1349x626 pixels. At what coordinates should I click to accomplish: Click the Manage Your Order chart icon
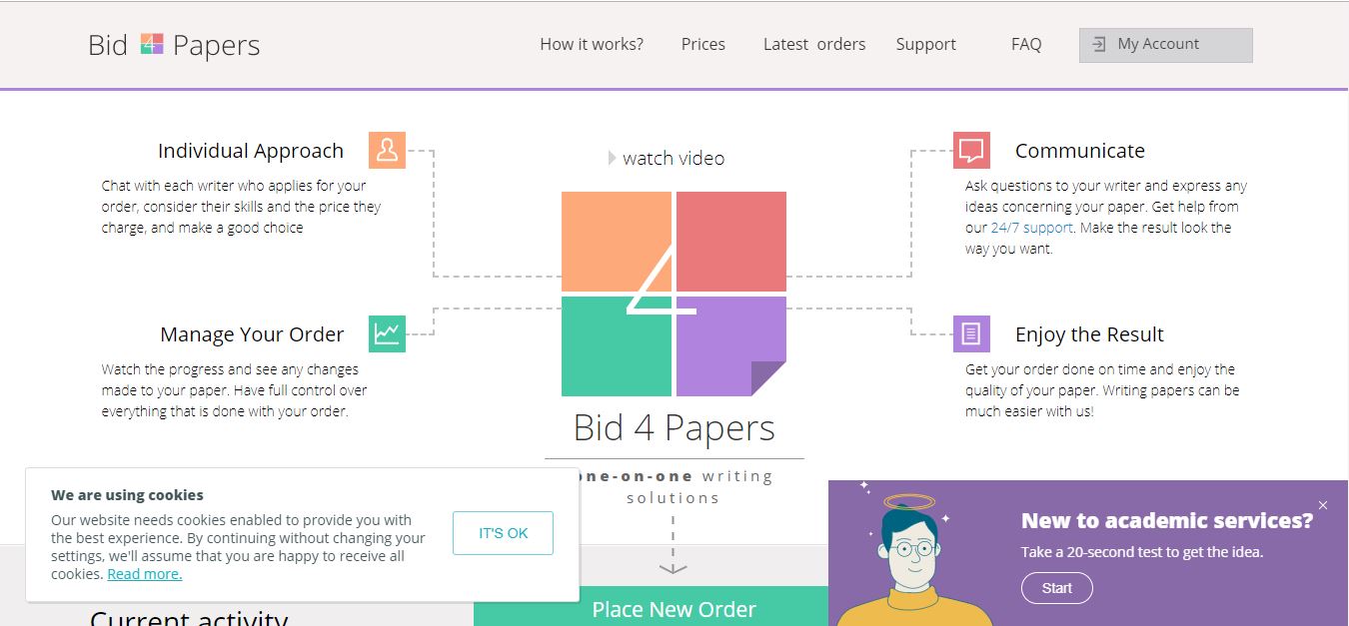point(387,333)
